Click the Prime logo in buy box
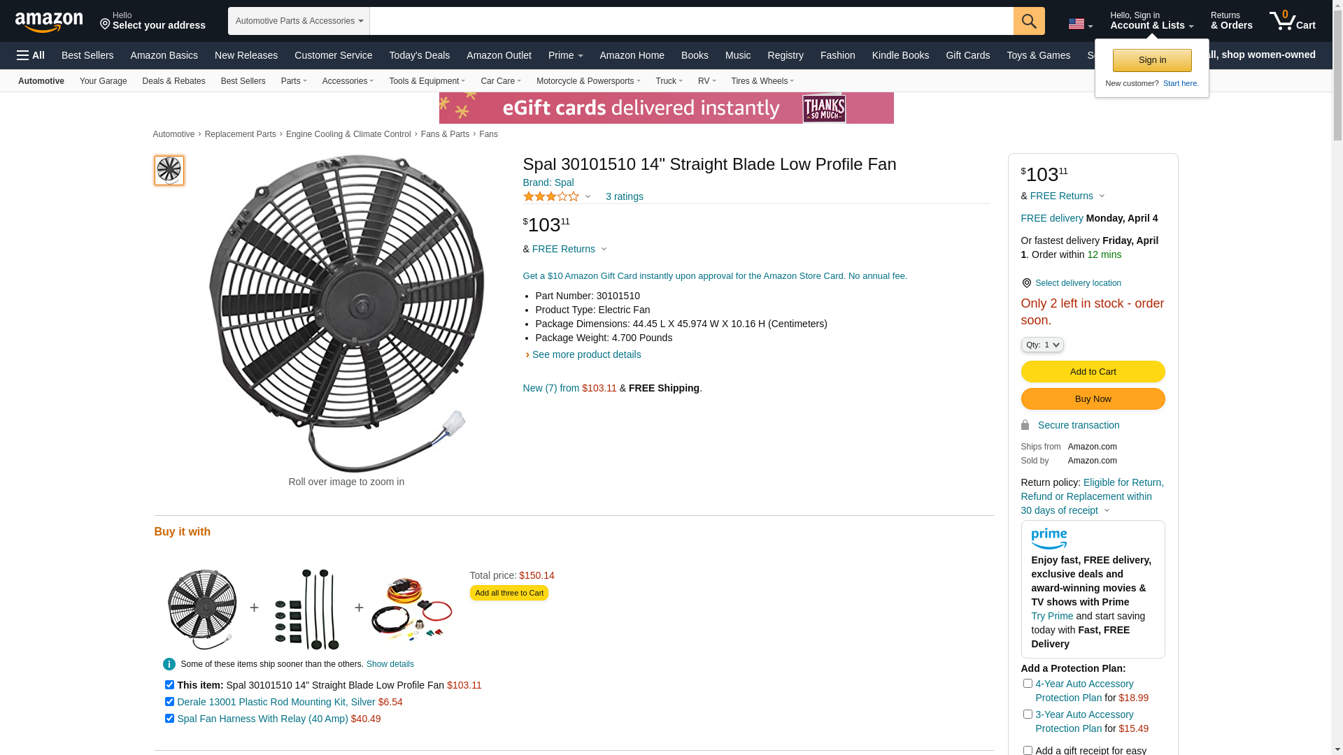This screenshot has width=1343, height=755. tap(1049, 539)
